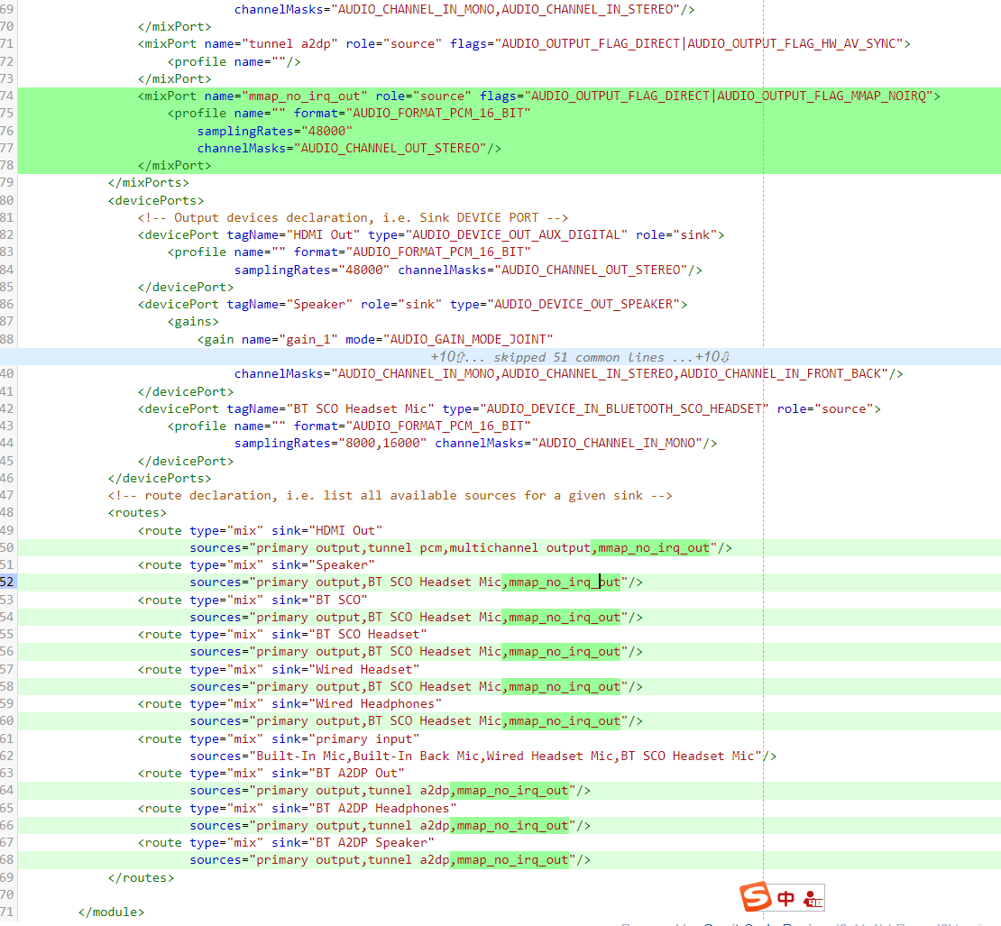Select line number 82 of the HDMI Out devicePort

pyautogui.click(x=7, y=234)
